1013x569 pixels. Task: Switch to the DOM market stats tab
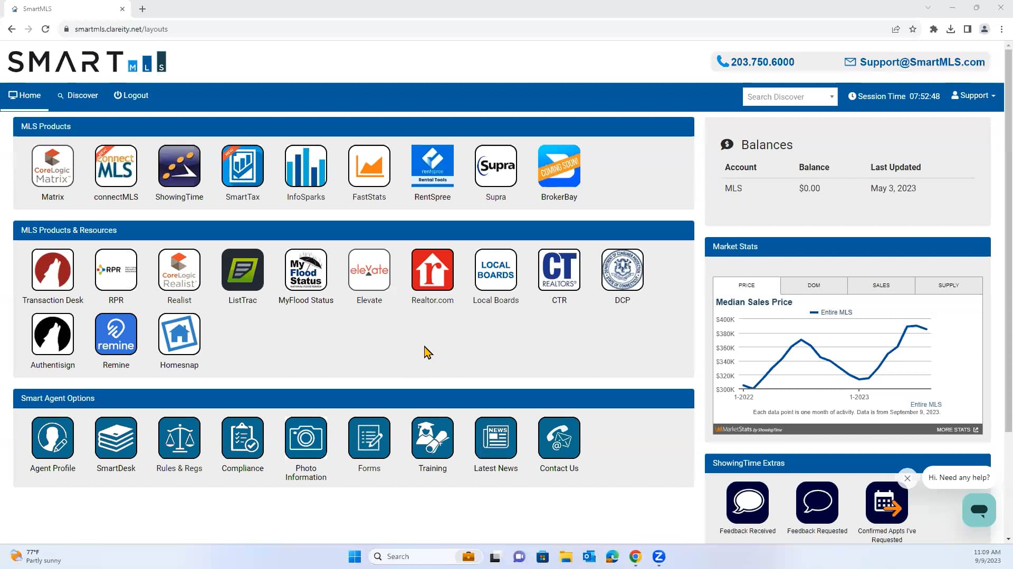pyautogui.click(x=814, y=285)
